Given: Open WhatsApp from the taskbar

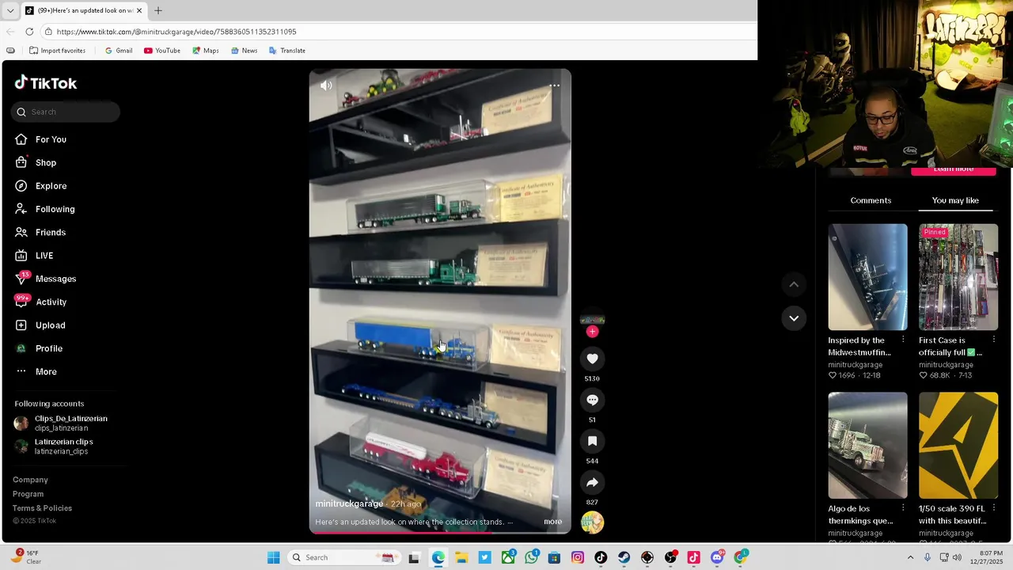Looking at the screenshot, I should point(531,557).
